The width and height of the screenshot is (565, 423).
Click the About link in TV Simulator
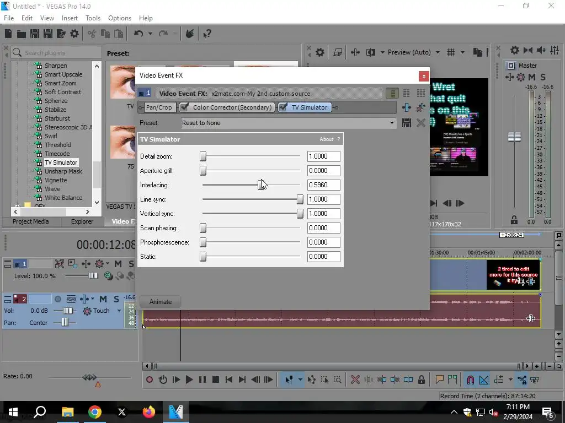click(326, 139)
